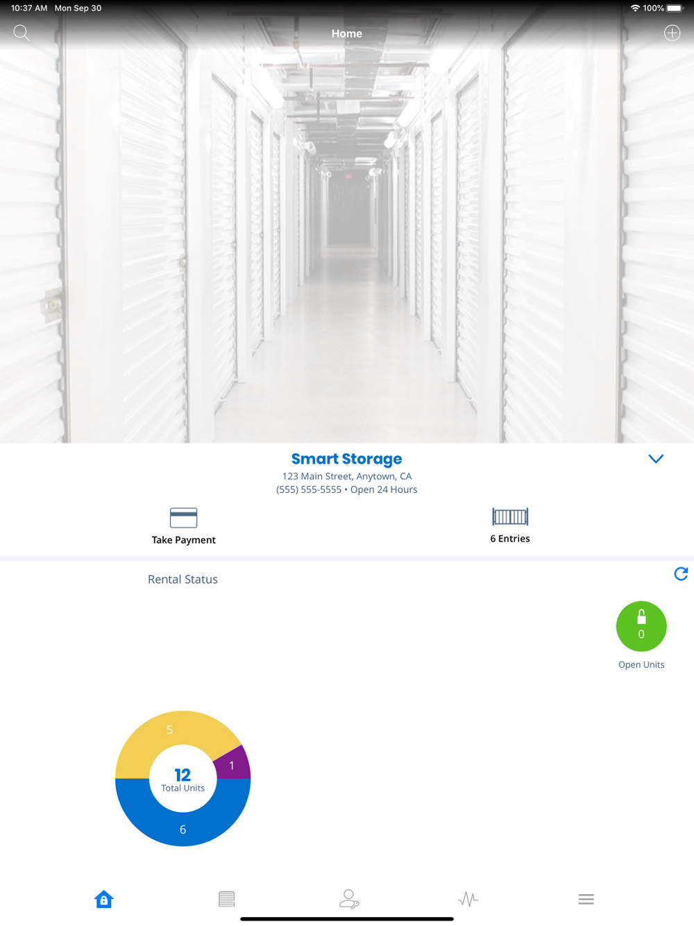Screen dimensions: 694x926
Task: Select the purple donut segment showing 1
Action: 232,765
